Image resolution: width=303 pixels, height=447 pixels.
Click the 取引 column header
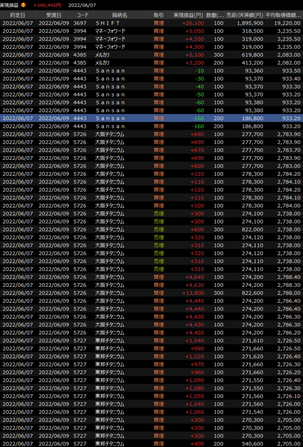[158, 15]
